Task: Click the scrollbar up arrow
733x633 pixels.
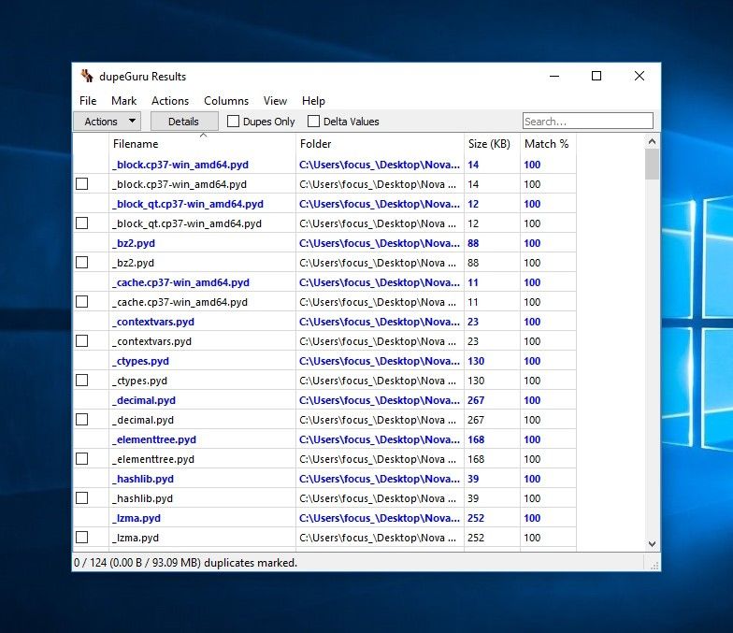Action: point(653,141)
